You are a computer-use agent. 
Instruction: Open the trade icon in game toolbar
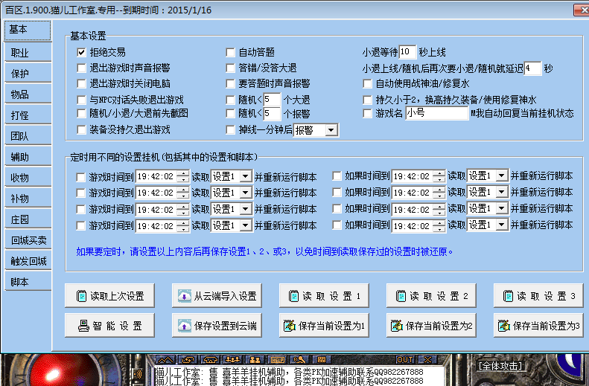tap(188, 360)
